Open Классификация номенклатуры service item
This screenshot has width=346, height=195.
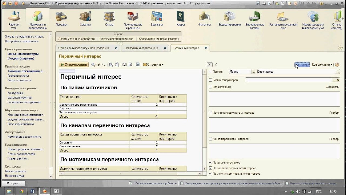point(159,39)
